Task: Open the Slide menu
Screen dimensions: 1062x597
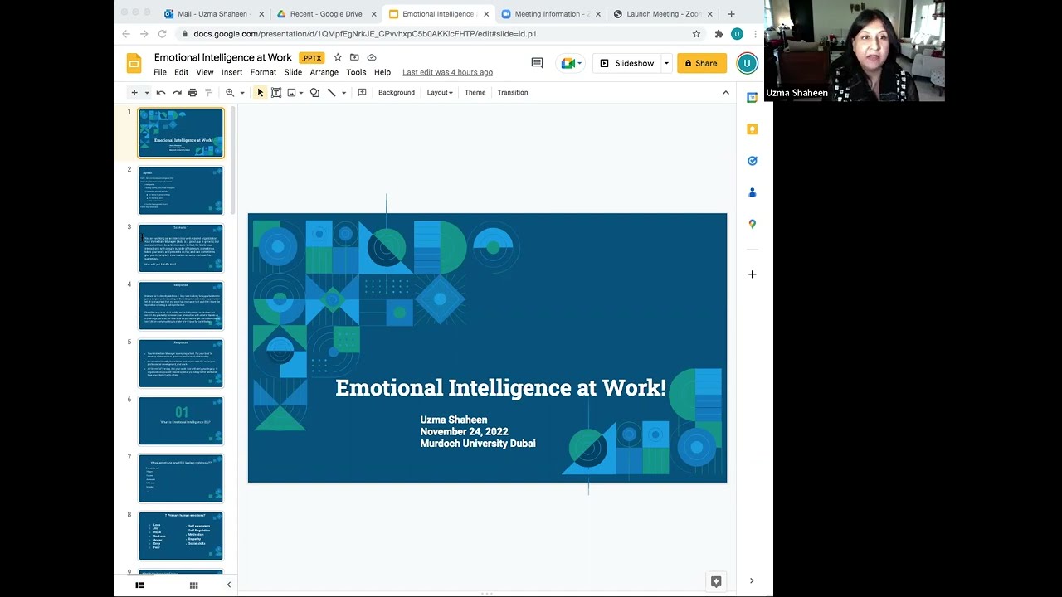Action: click(293, 72)
